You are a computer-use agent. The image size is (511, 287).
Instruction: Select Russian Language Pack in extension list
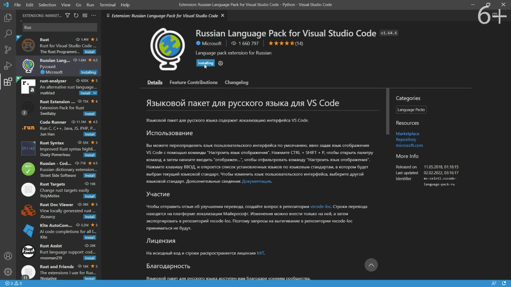tap(59, 66)
